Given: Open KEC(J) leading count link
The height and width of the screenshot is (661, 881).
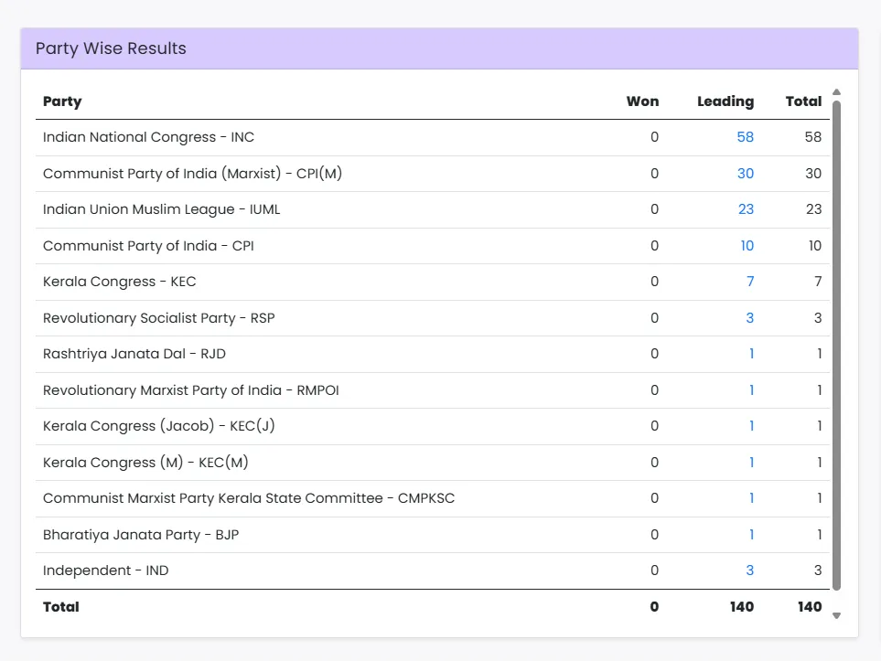Looking at the screenshot, I should coord(751,426).
